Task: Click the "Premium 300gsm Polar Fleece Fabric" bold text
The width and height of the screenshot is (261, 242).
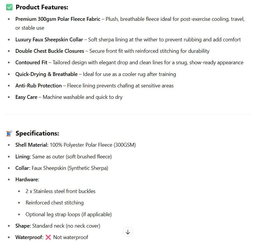Action: (x=58, y=19)
